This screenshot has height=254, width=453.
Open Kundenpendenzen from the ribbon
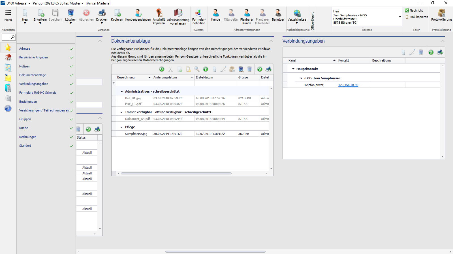click(138, 13)
